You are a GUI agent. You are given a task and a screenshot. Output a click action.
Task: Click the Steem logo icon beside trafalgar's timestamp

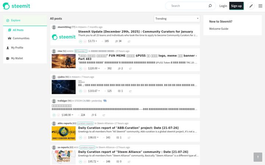[x=105, y=101]
